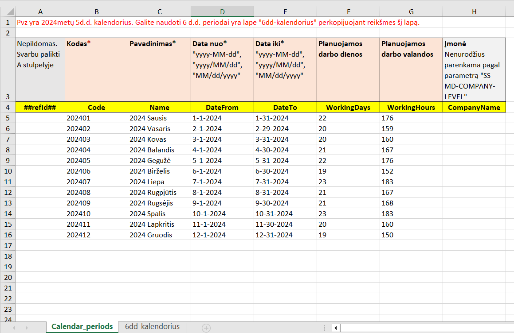Select row 4 header

pyautogui.click(x=8, y=108)
